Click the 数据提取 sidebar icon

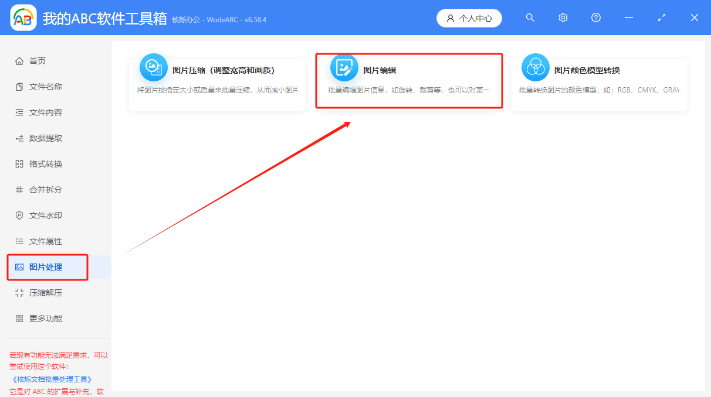coord(19,138)
